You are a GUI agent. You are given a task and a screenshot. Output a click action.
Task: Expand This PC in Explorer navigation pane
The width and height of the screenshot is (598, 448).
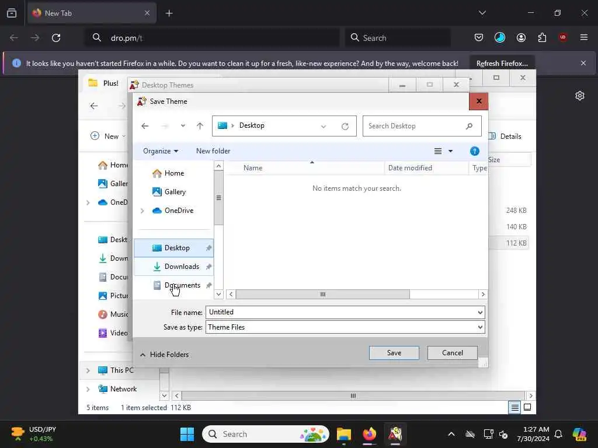[x=88, y=370]
